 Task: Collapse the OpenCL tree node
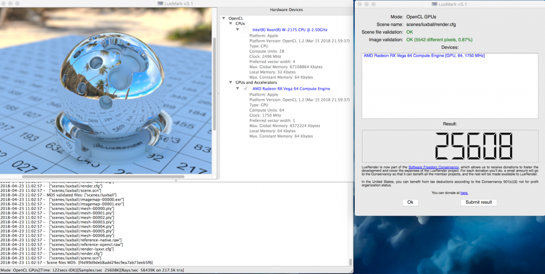tap(223, 18)
